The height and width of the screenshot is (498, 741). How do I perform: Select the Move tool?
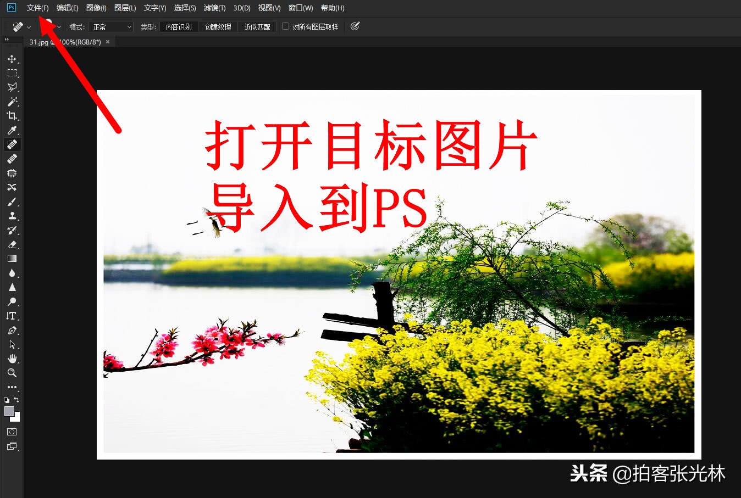click(x=12, y=59)
